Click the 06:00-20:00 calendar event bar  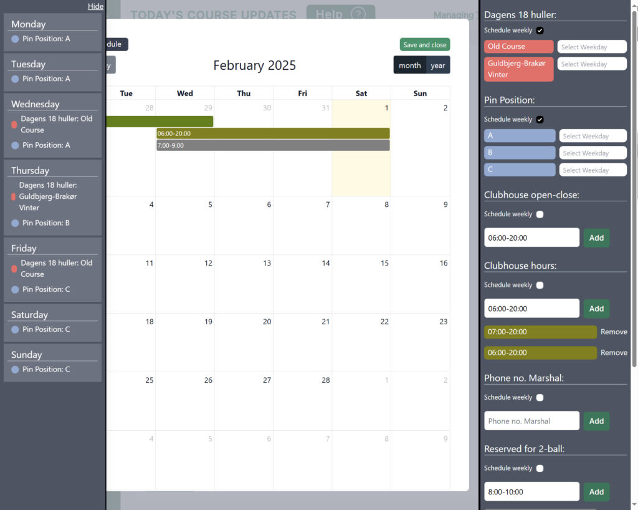point(273,133)
